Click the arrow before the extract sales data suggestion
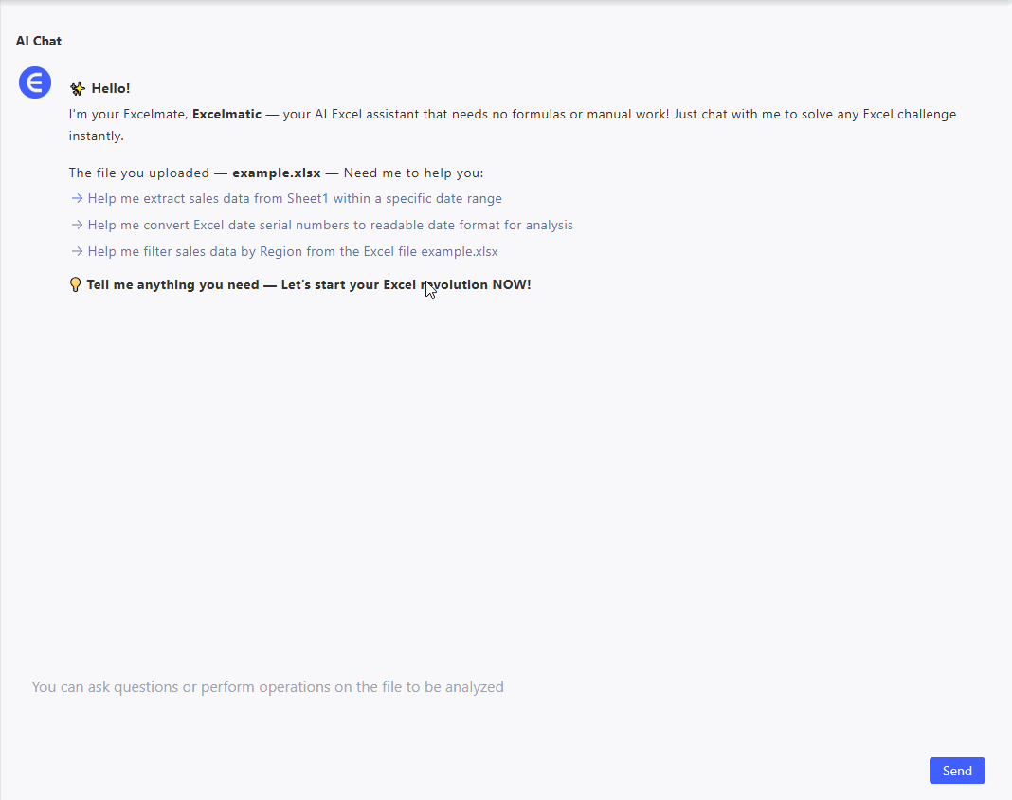This screenshot has height=800, width=1012. click(77, 199)
